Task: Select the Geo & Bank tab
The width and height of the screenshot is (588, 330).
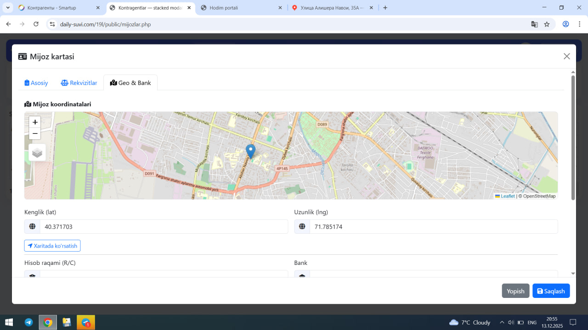Action: point(130,83)
